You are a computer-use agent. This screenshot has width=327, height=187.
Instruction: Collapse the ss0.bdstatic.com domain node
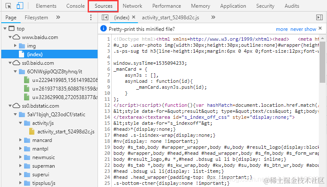tap(10, 106)
